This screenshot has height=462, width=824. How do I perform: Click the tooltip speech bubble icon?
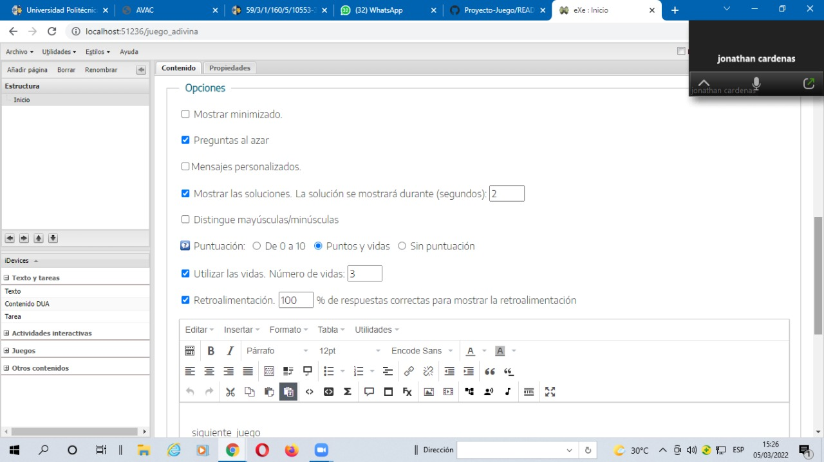coord(369,392)
